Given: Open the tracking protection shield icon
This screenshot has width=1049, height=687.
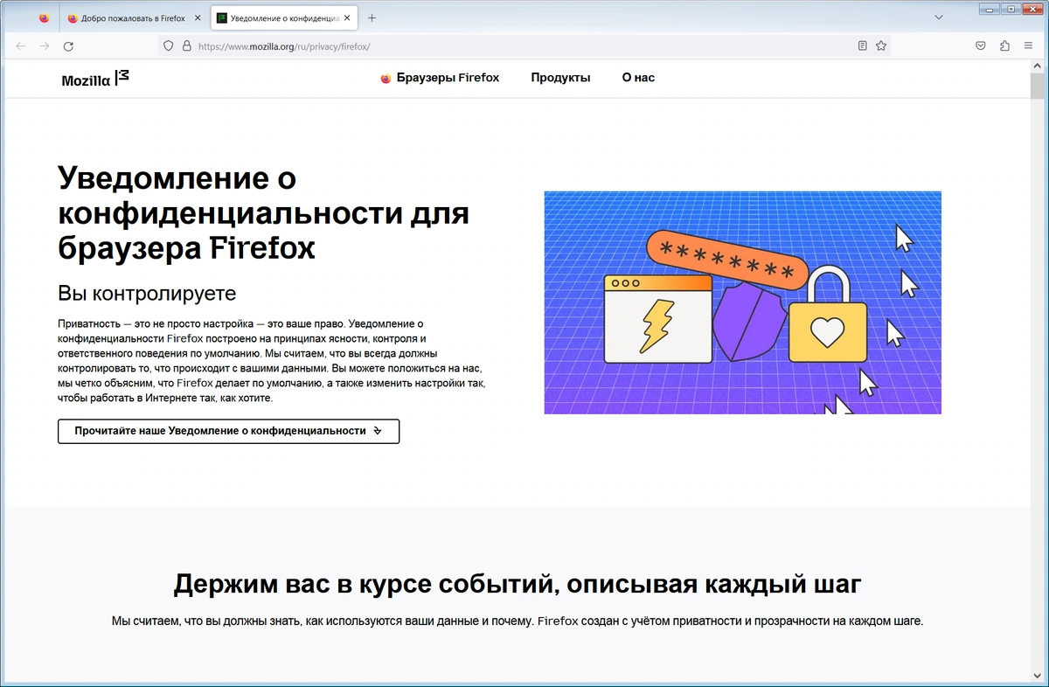Looking at the screenshot, I should [x=169, y=46].
